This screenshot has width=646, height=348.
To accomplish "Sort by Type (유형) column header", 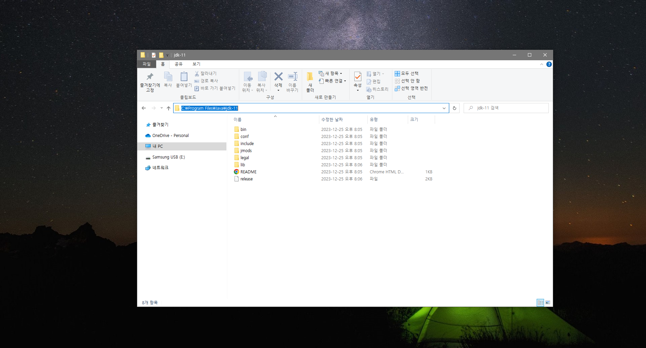I will 388,119.
